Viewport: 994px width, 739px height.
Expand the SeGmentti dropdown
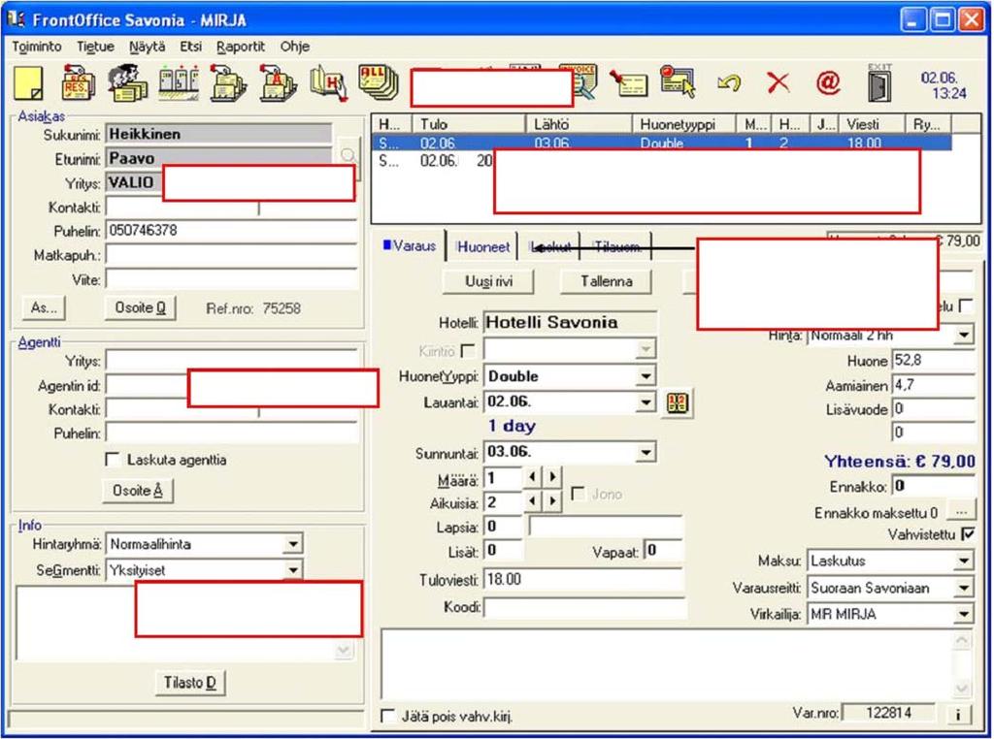(x=293, y=570)
